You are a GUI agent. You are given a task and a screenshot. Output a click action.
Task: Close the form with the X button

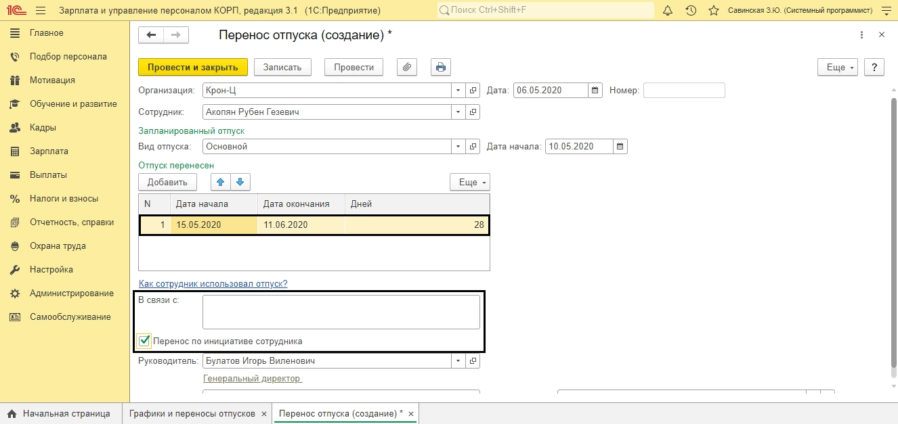pos(881,34)
